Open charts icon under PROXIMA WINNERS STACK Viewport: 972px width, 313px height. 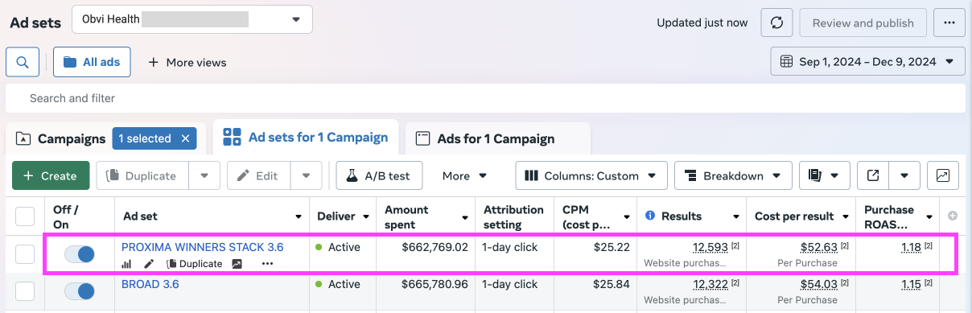pyautogui.click(x=126, y=264)
